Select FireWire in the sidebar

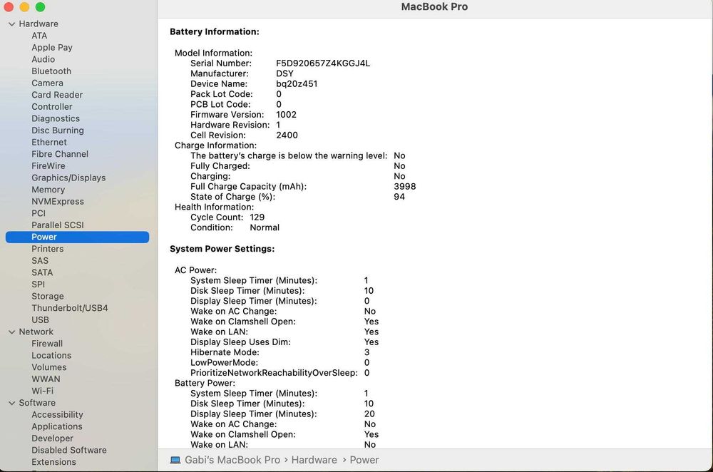click(x=48, y=165)
